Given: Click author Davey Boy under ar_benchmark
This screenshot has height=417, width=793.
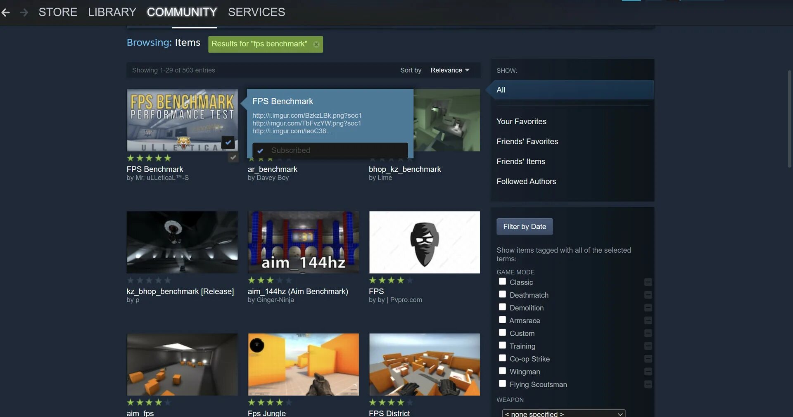Looking at the screenshot, I should pos(273,178).
